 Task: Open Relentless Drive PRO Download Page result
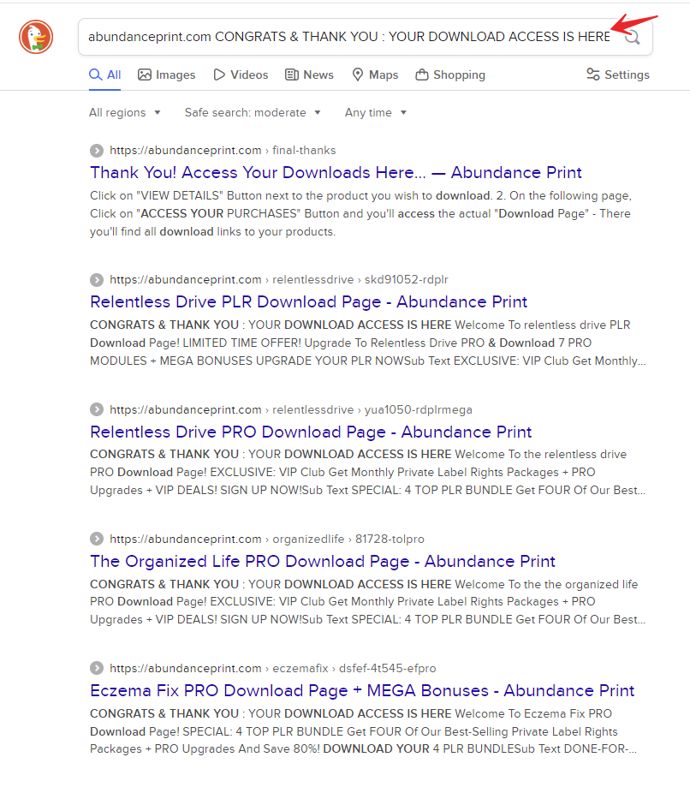pyautogui.click(x=311, y=432)
